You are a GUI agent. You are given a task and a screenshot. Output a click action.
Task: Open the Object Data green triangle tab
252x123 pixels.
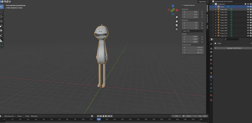(211, 92)
